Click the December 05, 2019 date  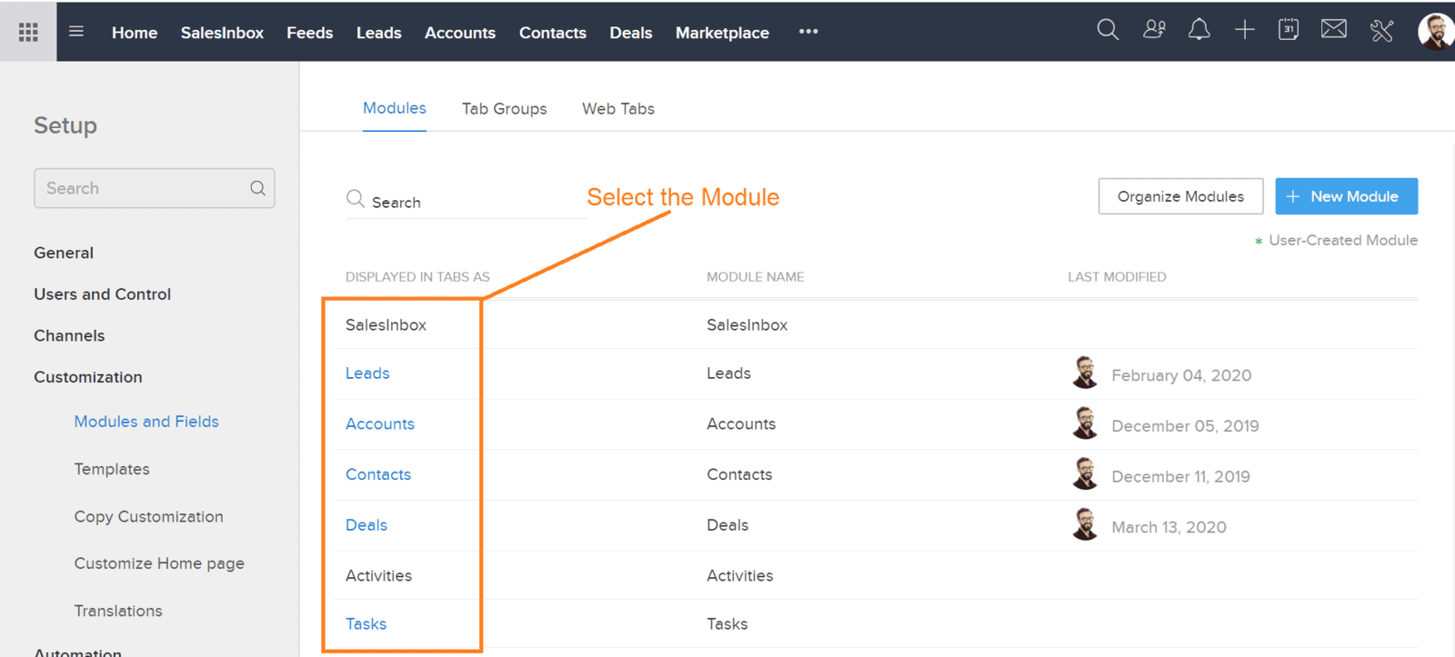(1185, 426)
